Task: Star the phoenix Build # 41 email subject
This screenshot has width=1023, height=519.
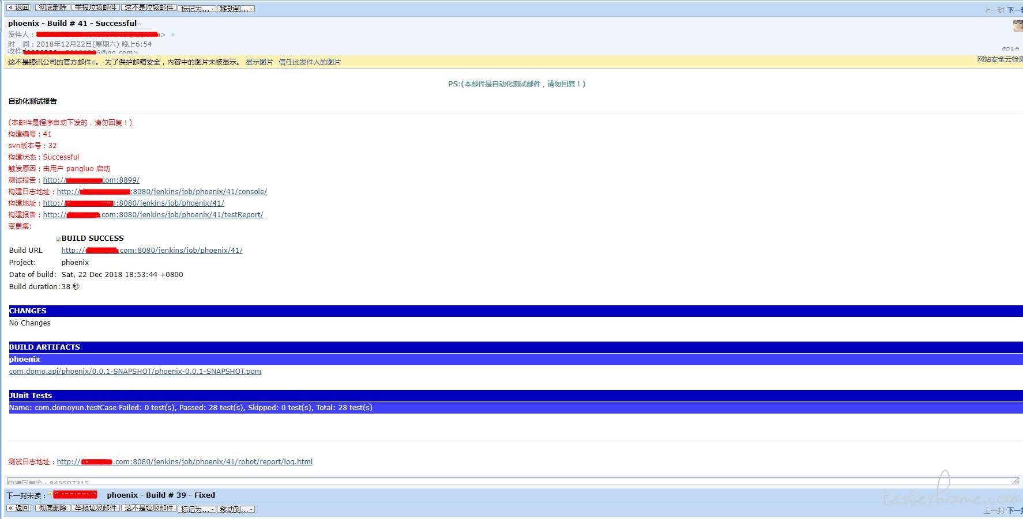Action: pyautogui.click(x=140, y=24)
